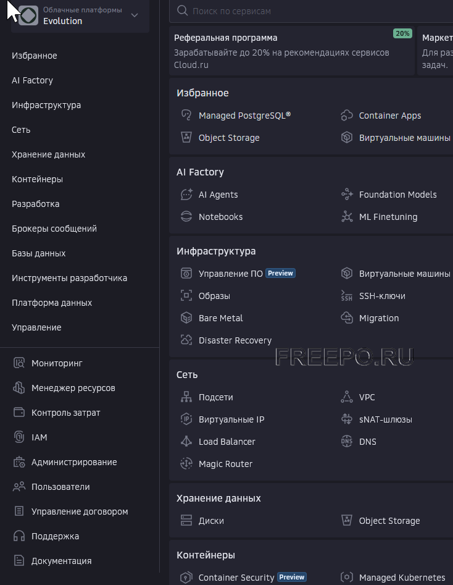Click the VPC icon
The image size is (453, 585).
(347, 397)
